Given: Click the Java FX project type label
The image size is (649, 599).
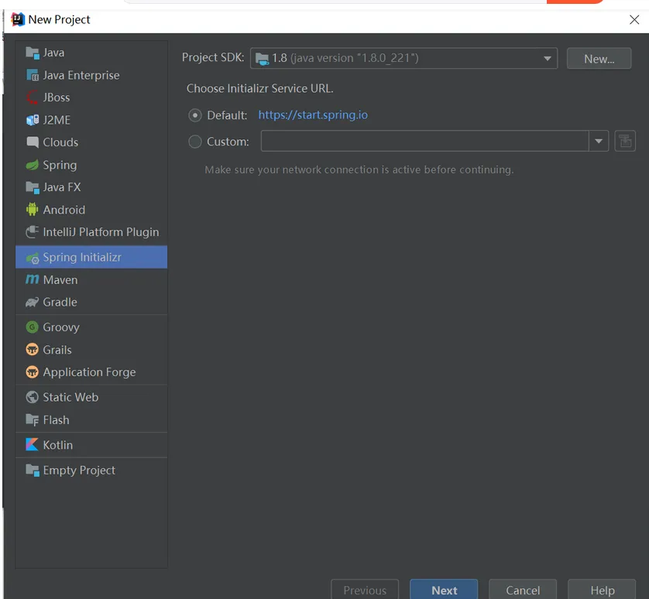Looking at the screenshot, I should [x=62, y=187].
